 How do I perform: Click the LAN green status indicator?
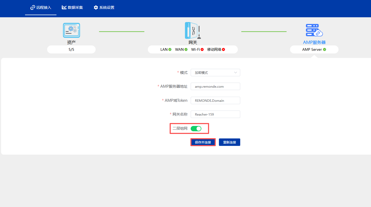(170, 49)
